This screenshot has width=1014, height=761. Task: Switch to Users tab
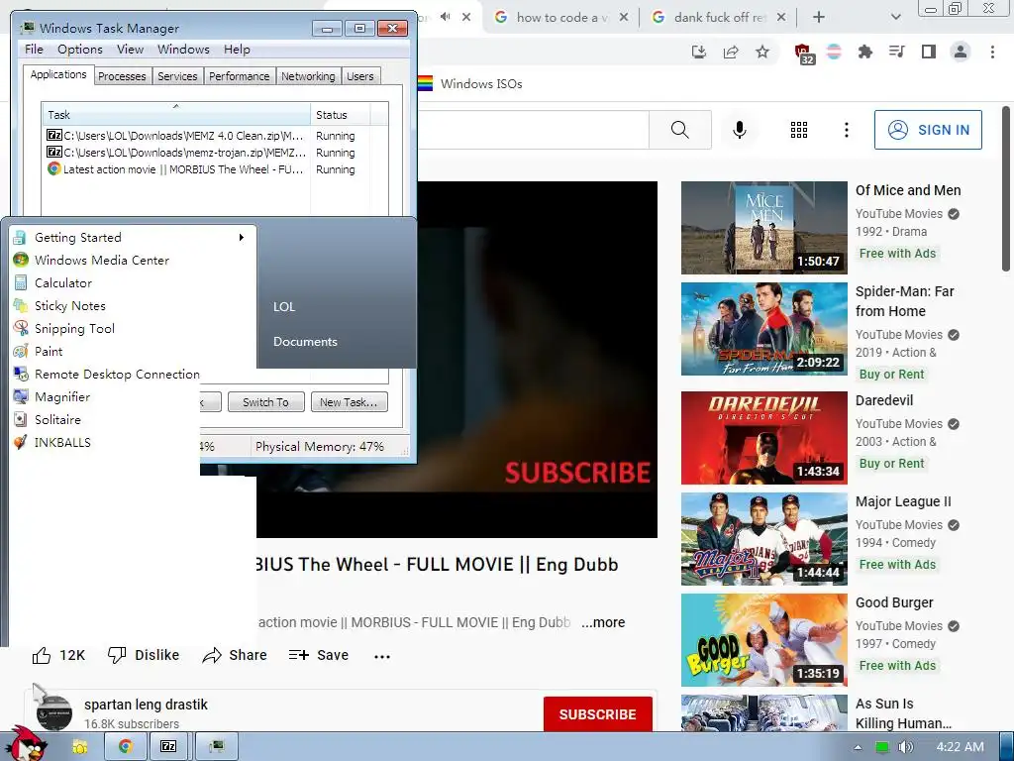click(359, 76)
